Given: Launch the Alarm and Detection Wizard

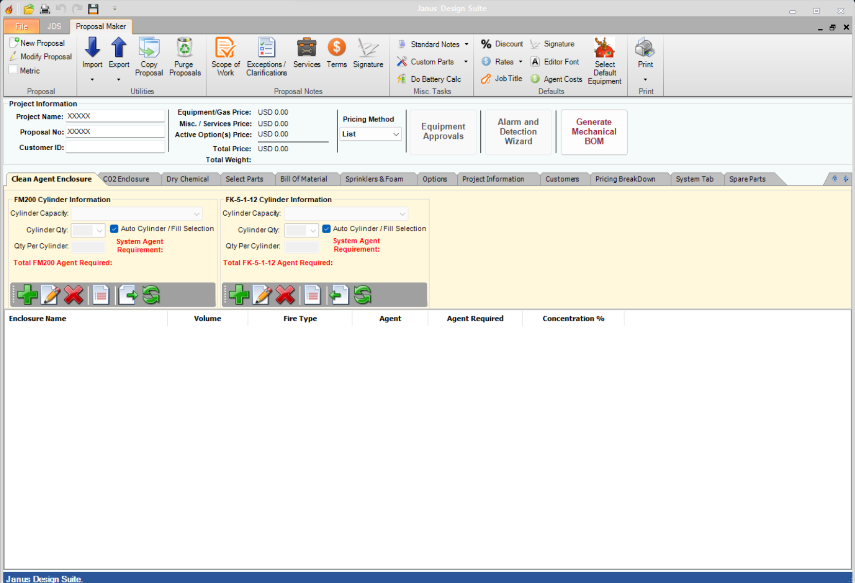Looking at the screenshot, I should pyautogui.click(x=518, y=132).
